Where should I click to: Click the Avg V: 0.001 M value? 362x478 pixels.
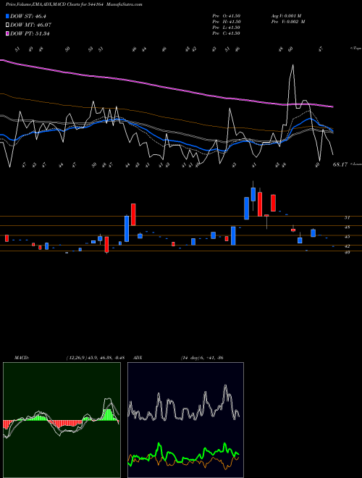click(286, 16)
